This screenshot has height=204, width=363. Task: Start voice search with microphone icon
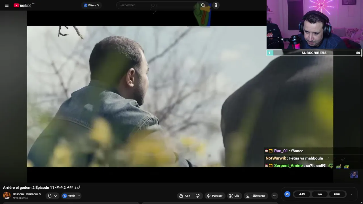coord(216,5)
